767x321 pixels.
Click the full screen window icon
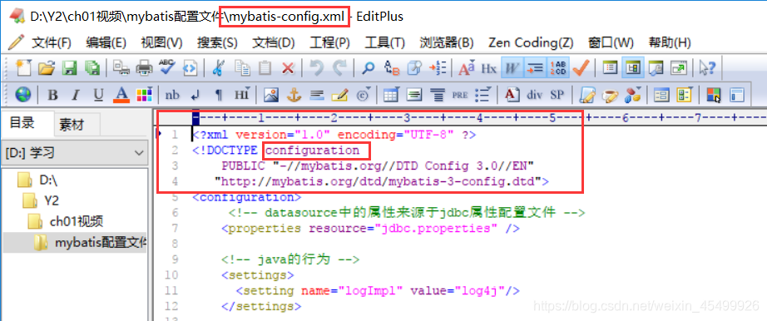[x=679, y=68]
